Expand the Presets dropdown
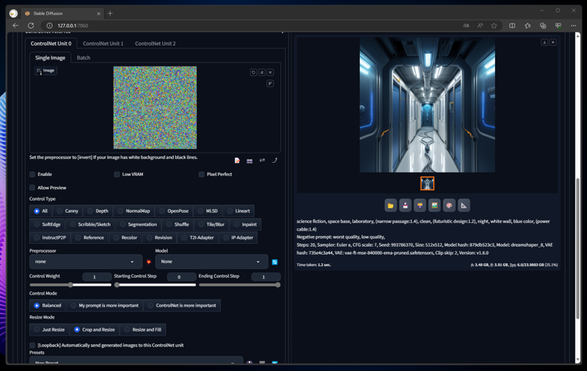Viewport: 587px width, 371px height. 136,361
